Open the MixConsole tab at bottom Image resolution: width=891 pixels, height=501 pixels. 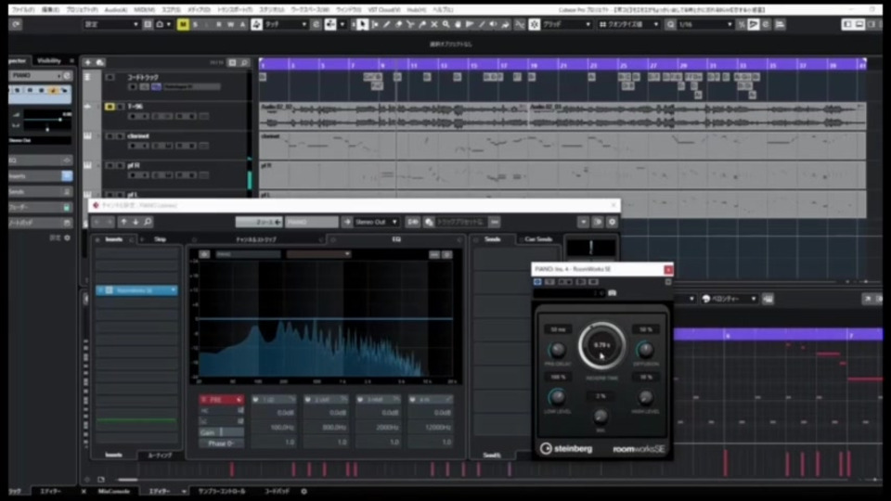[x=113, y=492]
